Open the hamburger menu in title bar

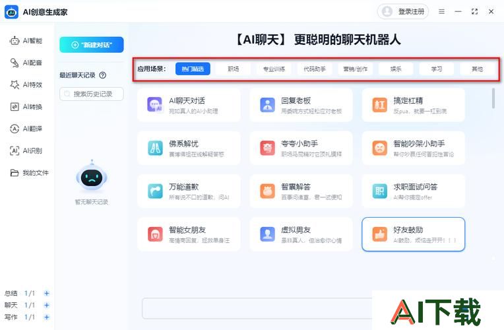pos(441,11)
